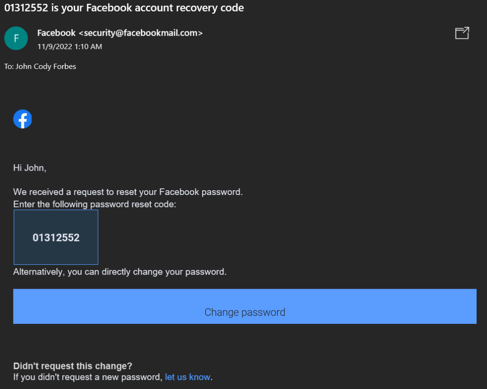The image size is (487, 389).
Task: Click the 'To:' label
Action: pyautogui.click(x=9, y=67)
